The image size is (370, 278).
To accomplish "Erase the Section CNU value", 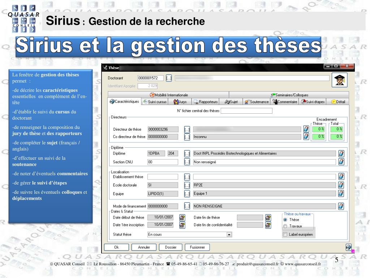I will (x=341, y=162).
